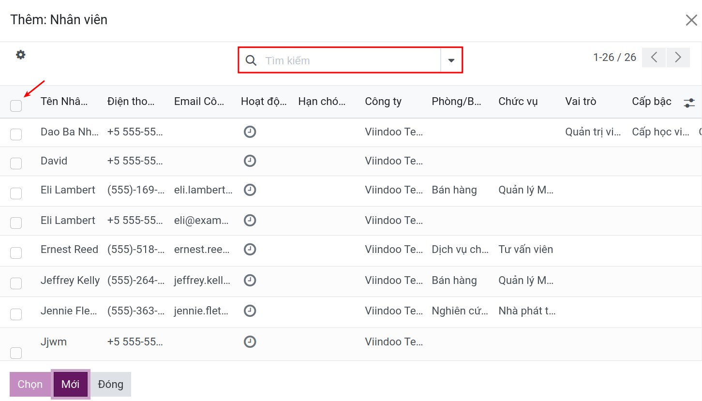The width and height of the screenshot is (702, 401).
Task: Check the select-all checkbox in header
Action: [x=15, y=105]
